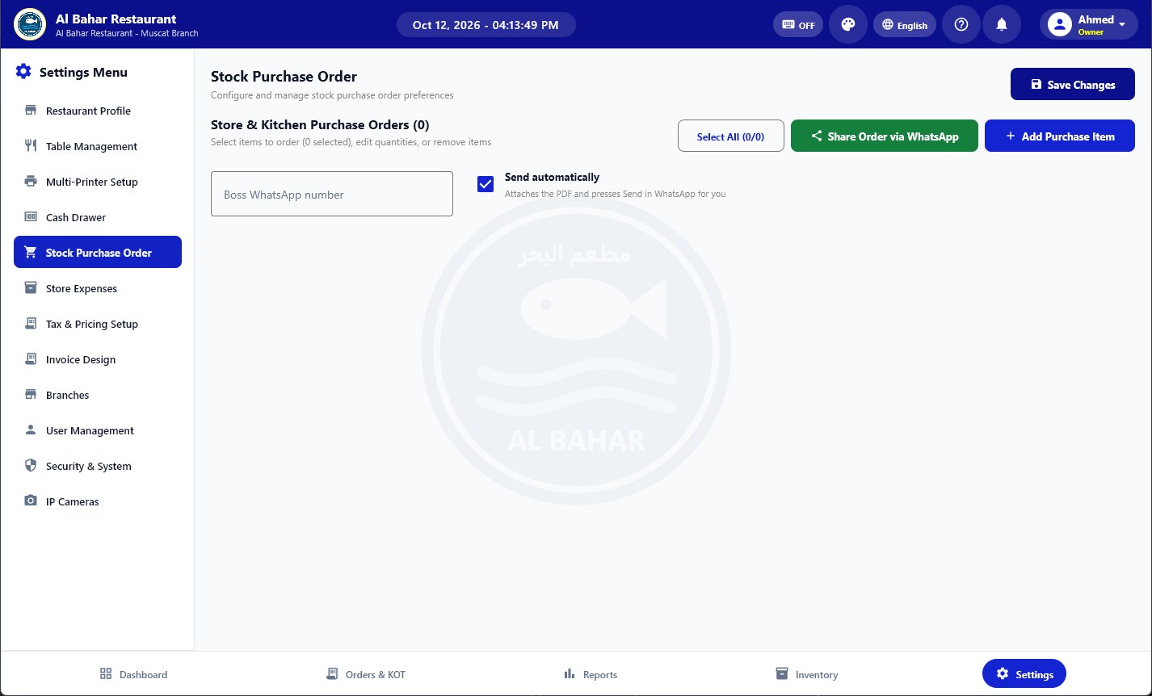Click the Al Bahar Restaurant logo in header
This screenshot has width=1152, height=696.
[30, 24]
